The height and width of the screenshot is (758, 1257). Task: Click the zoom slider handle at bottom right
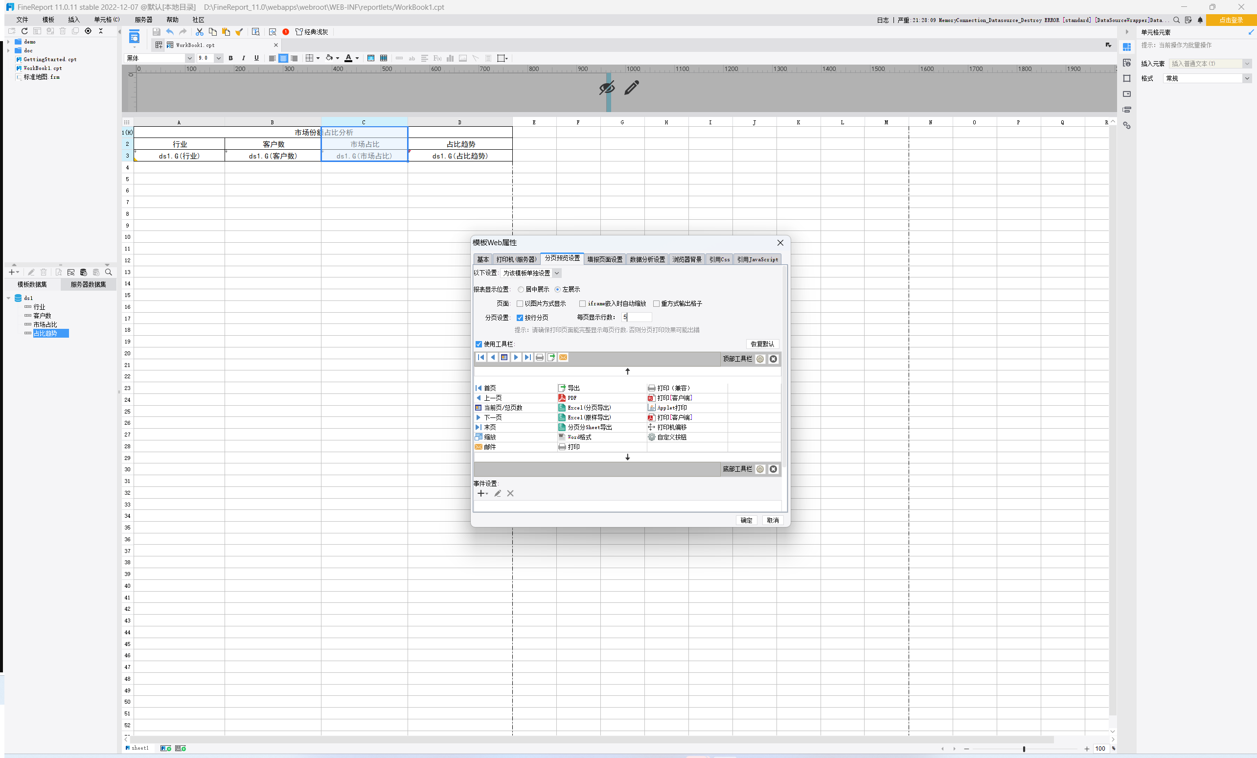[x=1023, y=749]
